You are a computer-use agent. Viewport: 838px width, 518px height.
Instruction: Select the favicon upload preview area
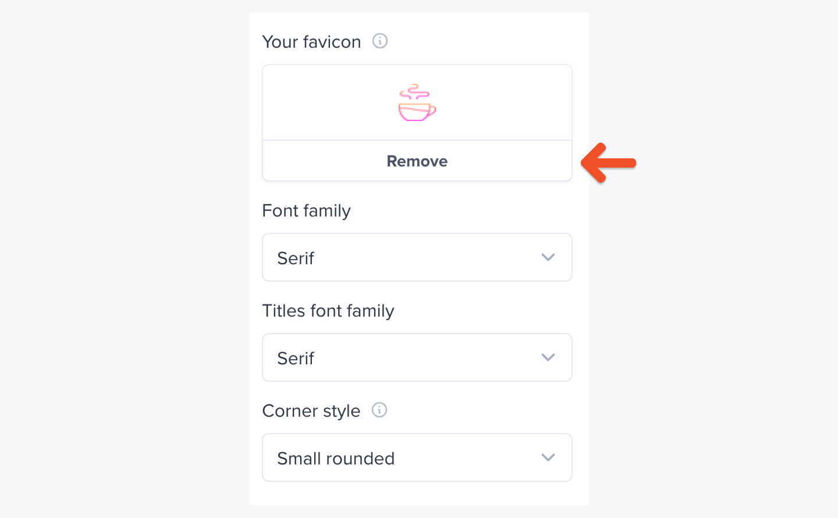click(x=417, y=102)
